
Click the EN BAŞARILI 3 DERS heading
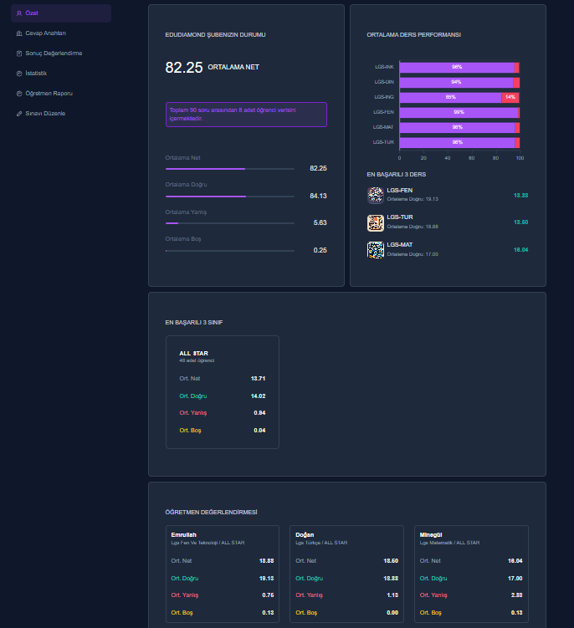click(397, 175)
